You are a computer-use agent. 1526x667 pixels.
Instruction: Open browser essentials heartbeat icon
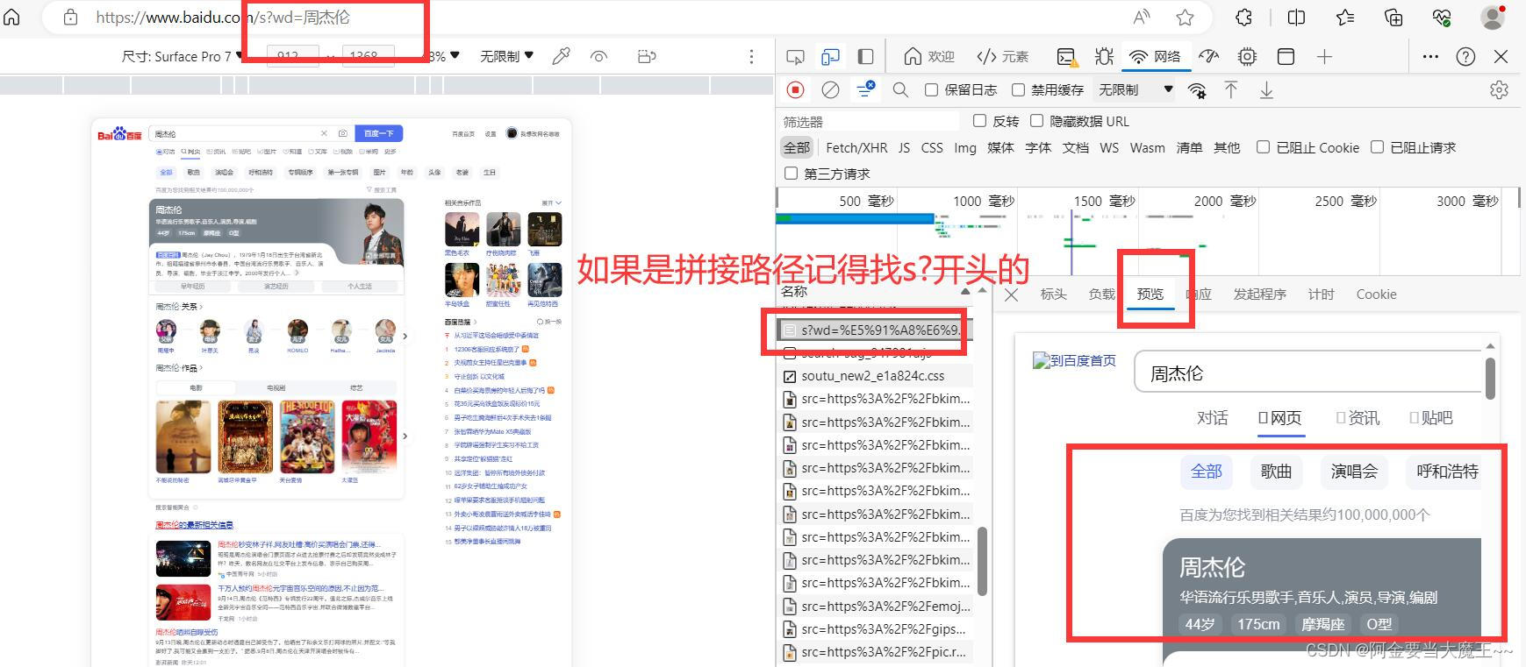click(x=1442, y=17)
